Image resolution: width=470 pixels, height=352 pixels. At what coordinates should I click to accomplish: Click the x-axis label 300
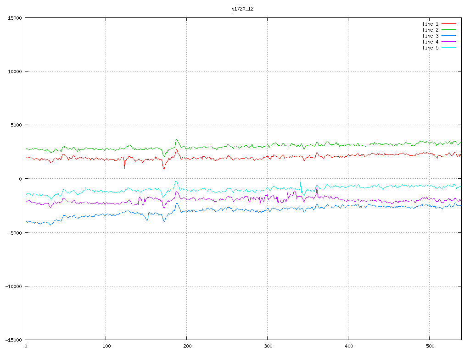click(268, 346)
